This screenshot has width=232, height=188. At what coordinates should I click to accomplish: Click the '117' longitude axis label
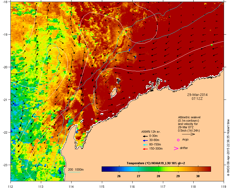pyautogui.click(x=163, y=187)
